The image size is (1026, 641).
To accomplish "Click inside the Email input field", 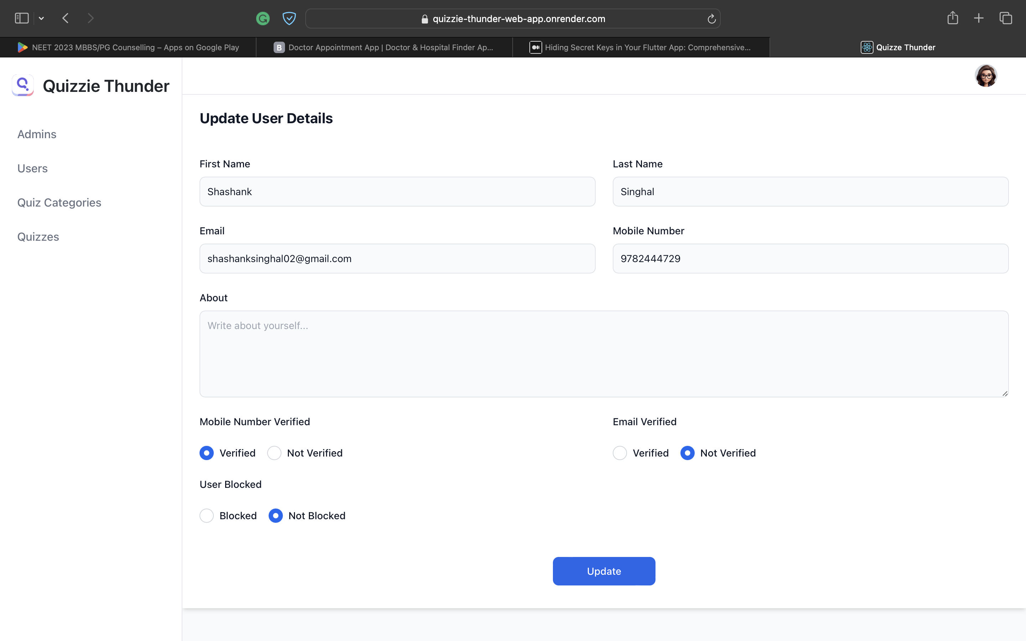I will click(397, 258).
